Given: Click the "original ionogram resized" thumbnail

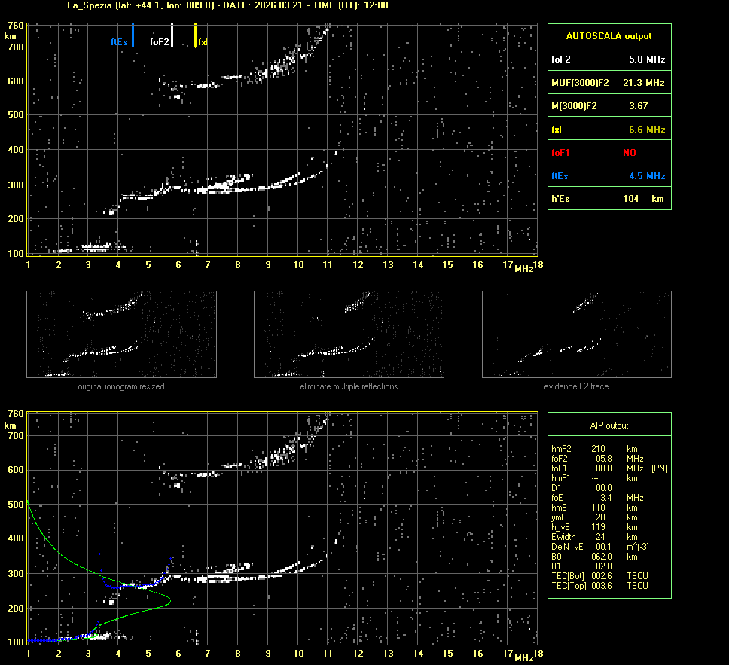Looking at the screenshot, I should [x=121, y=334].
